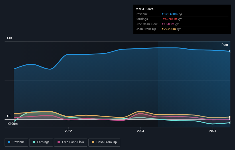
Task: Click the orange Cash From Op endpoint marker
Action: [x=230, y=117]
